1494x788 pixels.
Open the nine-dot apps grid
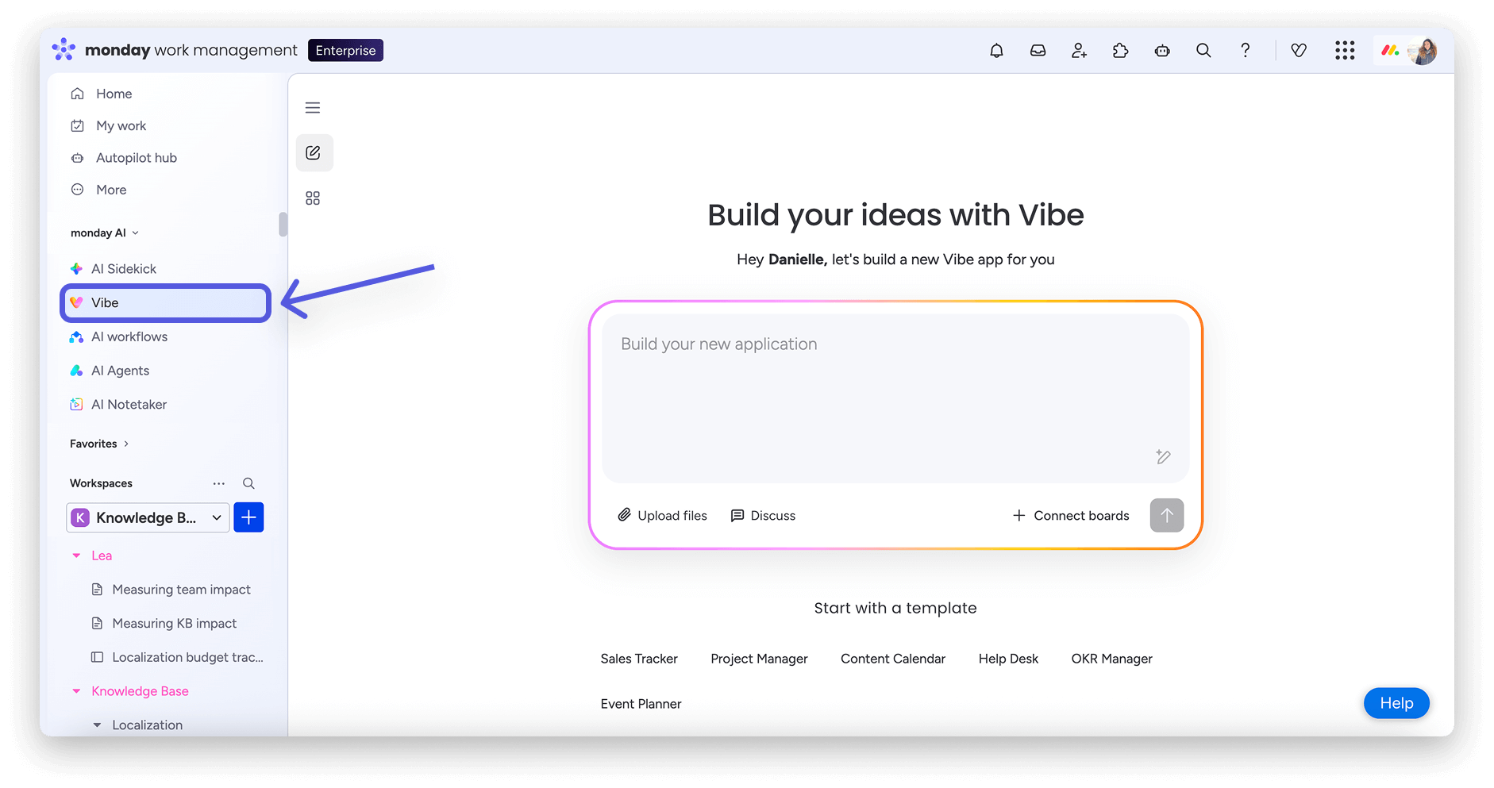coord(1345,51)
